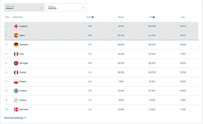The width and height of the screenshot is (203, 124).
Task: Click the Germany flag icon
Action: [16, 45]
